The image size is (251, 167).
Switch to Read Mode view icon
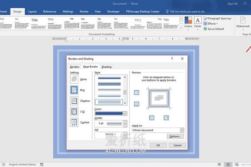pos(219,164)
